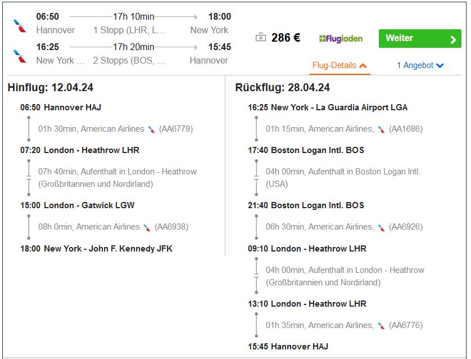Click the no-baggage suitcase icon beside price
471x359 pixels.
pyautogui.click(x=261, y=38)
